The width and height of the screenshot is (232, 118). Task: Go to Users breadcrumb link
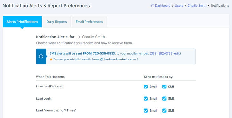click(x=179, y=6)
